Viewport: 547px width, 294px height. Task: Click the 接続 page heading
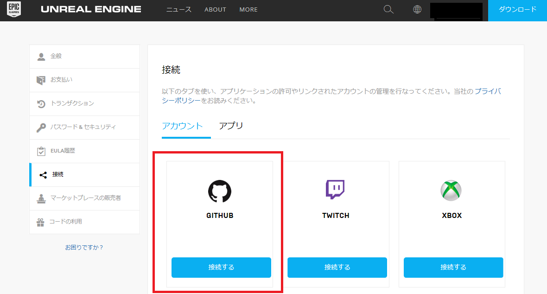(x=171, y=70)
